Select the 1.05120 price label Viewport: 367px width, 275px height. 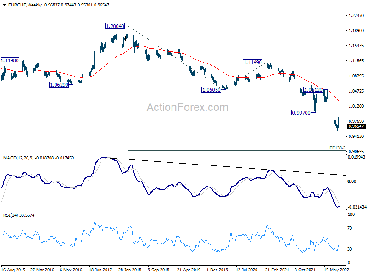(313, 90)
